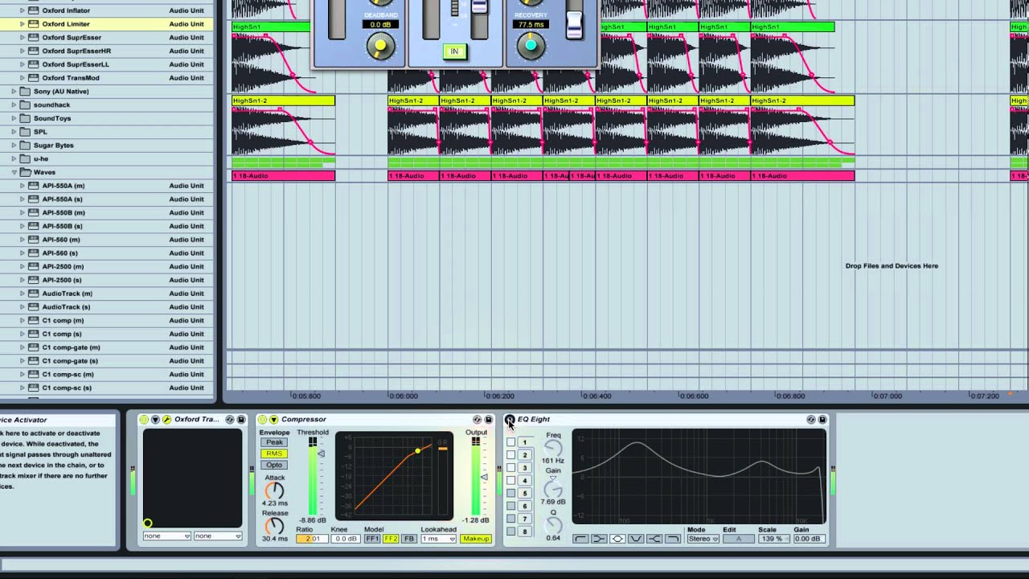Toggle the Oxford TransMod device activator
The width and height of the screenshot is (1029, 579).
click(144, 419)
